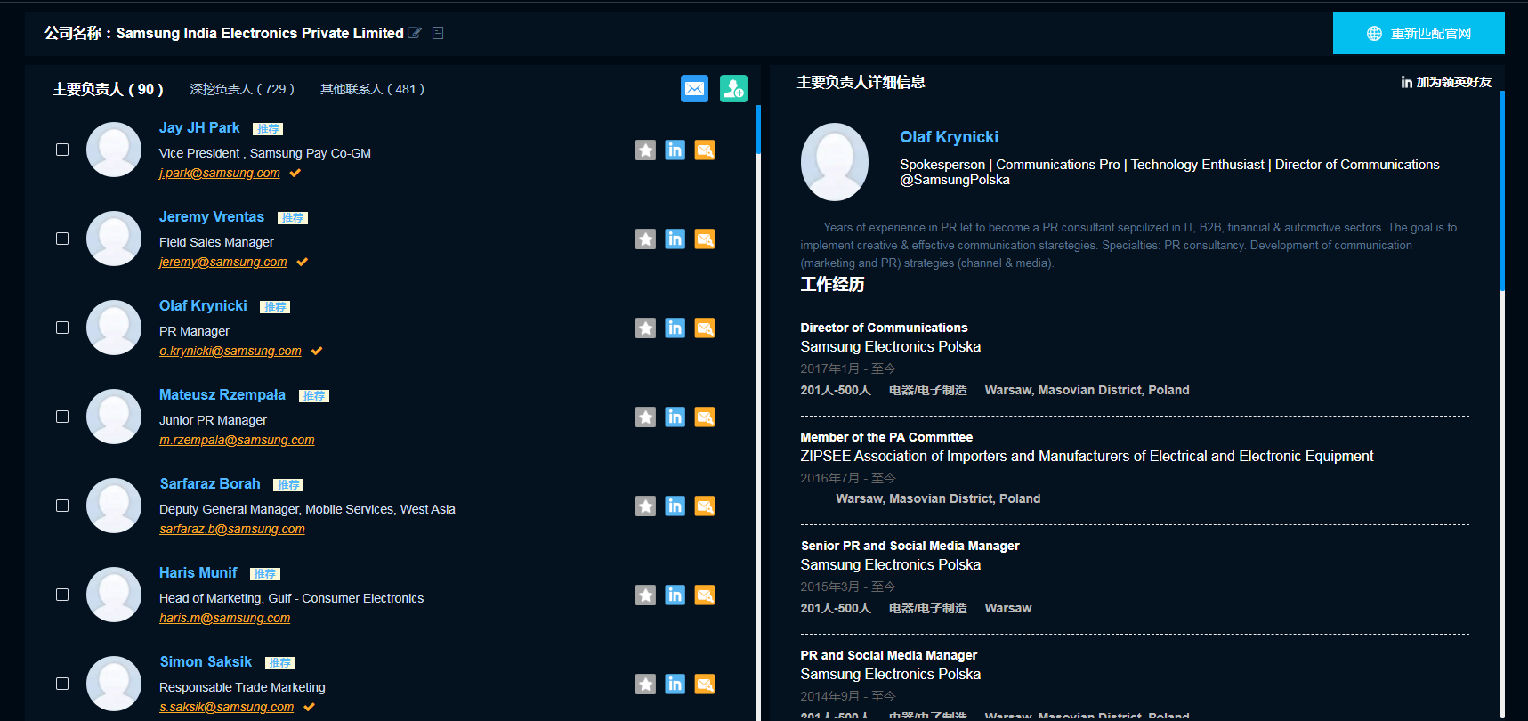Star Mateusz Rzempała contact

[646, 417]
